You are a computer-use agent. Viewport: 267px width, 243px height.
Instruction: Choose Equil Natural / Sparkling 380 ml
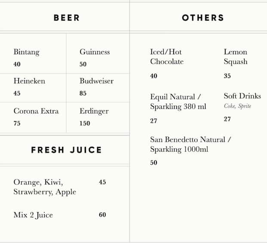pos(178,102)
